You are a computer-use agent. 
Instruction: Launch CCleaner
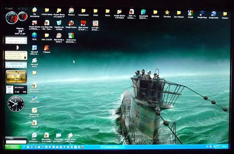(x=47, y=49)
